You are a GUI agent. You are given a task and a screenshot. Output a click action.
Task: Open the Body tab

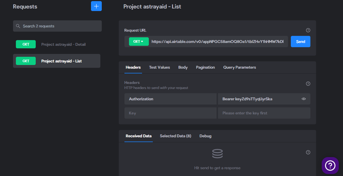tap(183, 67)
